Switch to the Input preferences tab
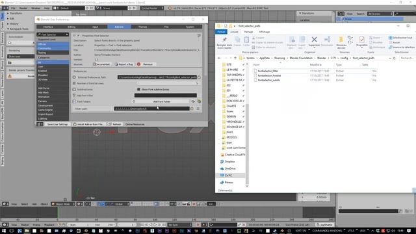This screenshot has width=416, height=234. (96, 27)
